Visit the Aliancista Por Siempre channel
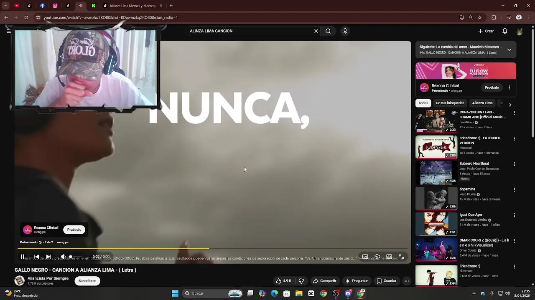The width and height of the screenshot is (535, 300). 48,278
